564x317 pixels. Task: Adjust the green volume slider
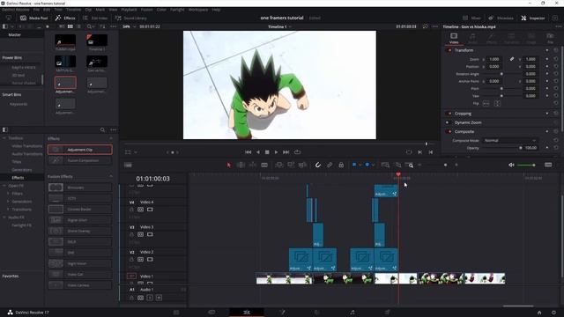tap(526, 165)
